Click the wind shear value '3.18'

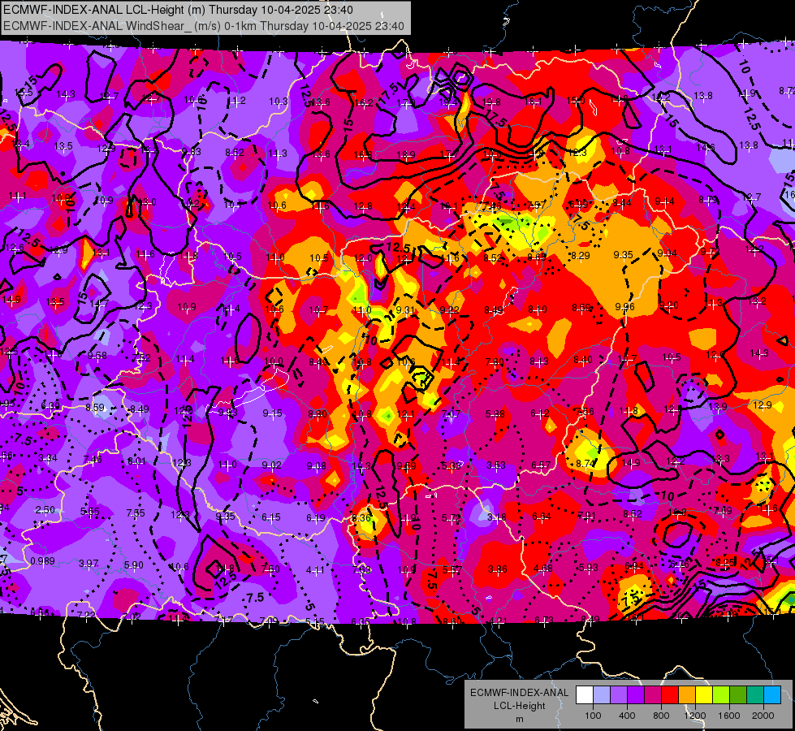[496, 517]
